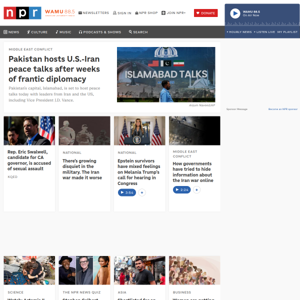Open Newsletters with the envelope icon
The image size is (300, 300).
click(x=93, y=13)
